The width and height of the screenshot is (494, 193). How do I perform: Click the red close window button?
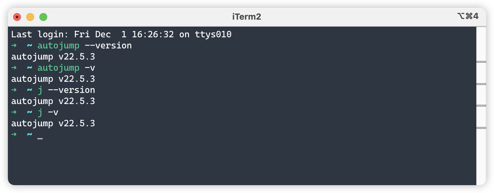(17, 17)
